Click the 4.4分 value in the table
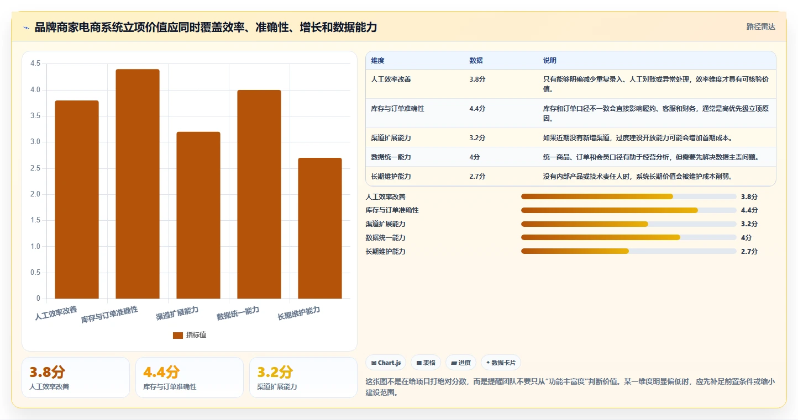Viewport: 798px width, 420px height. point(477,108)
